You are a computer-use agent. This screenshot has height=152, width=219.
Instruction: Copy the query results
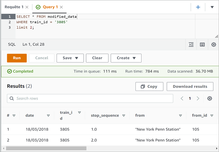[149, 87]
